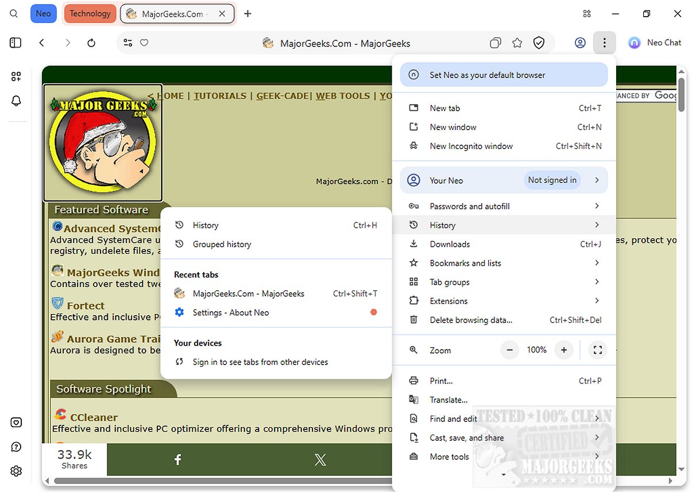The width and height of the screenshot is (692, 492).
Task: Reopen recent tab MajorGeeks.Com - MajorGeeks
Action: (276, 293)
